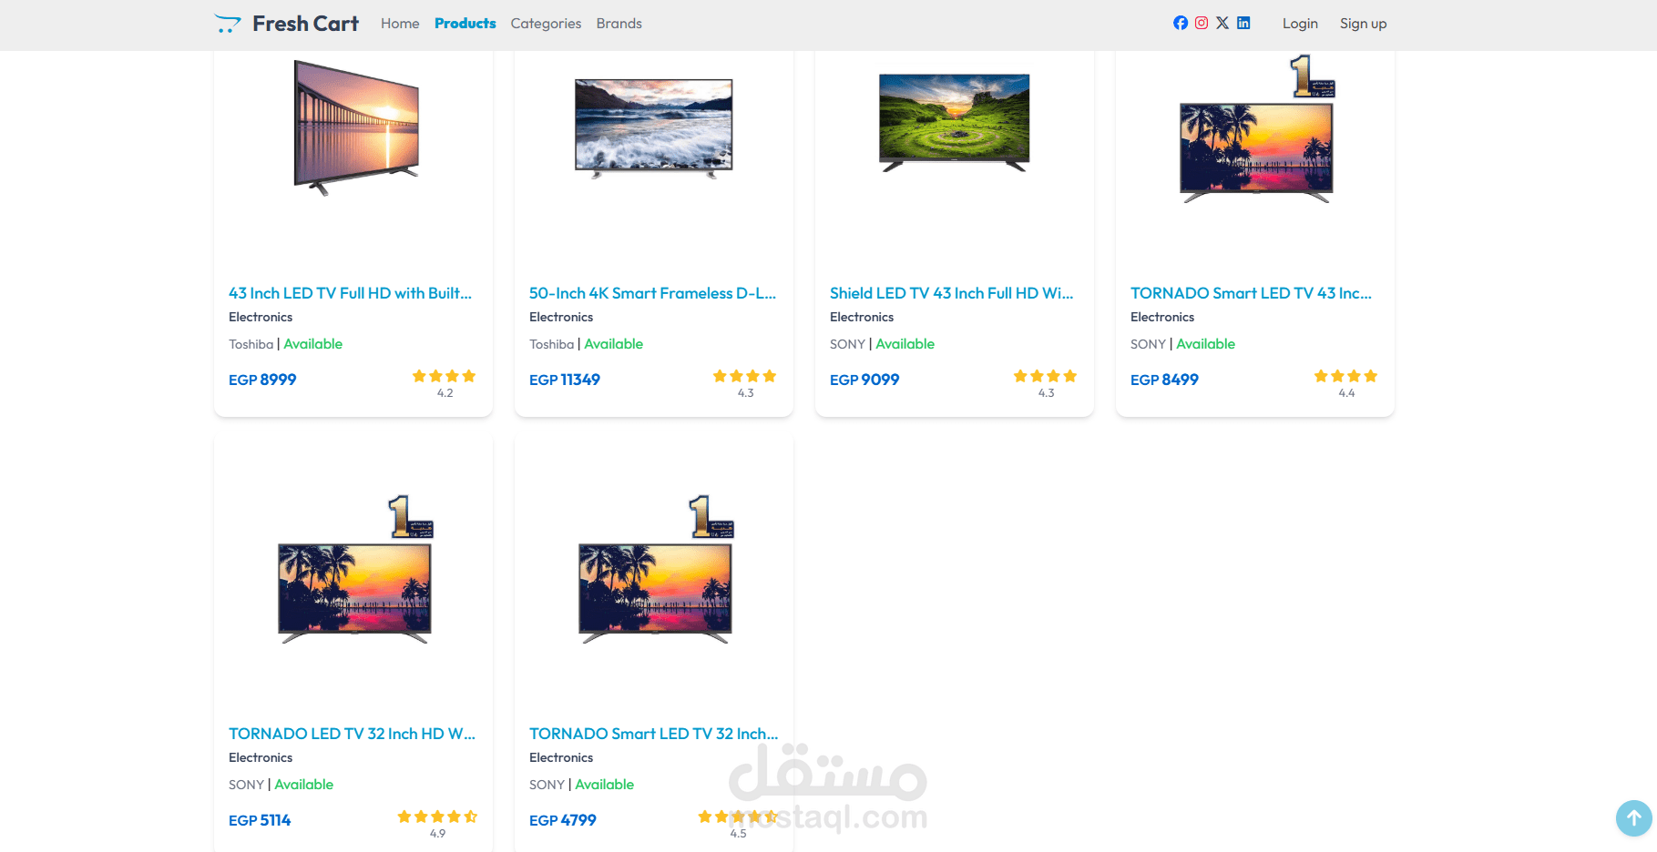The width and height of the screenshot is (1657, 852).
Task: Click the price EGP 4799
Action: click(x=563, y=820)
